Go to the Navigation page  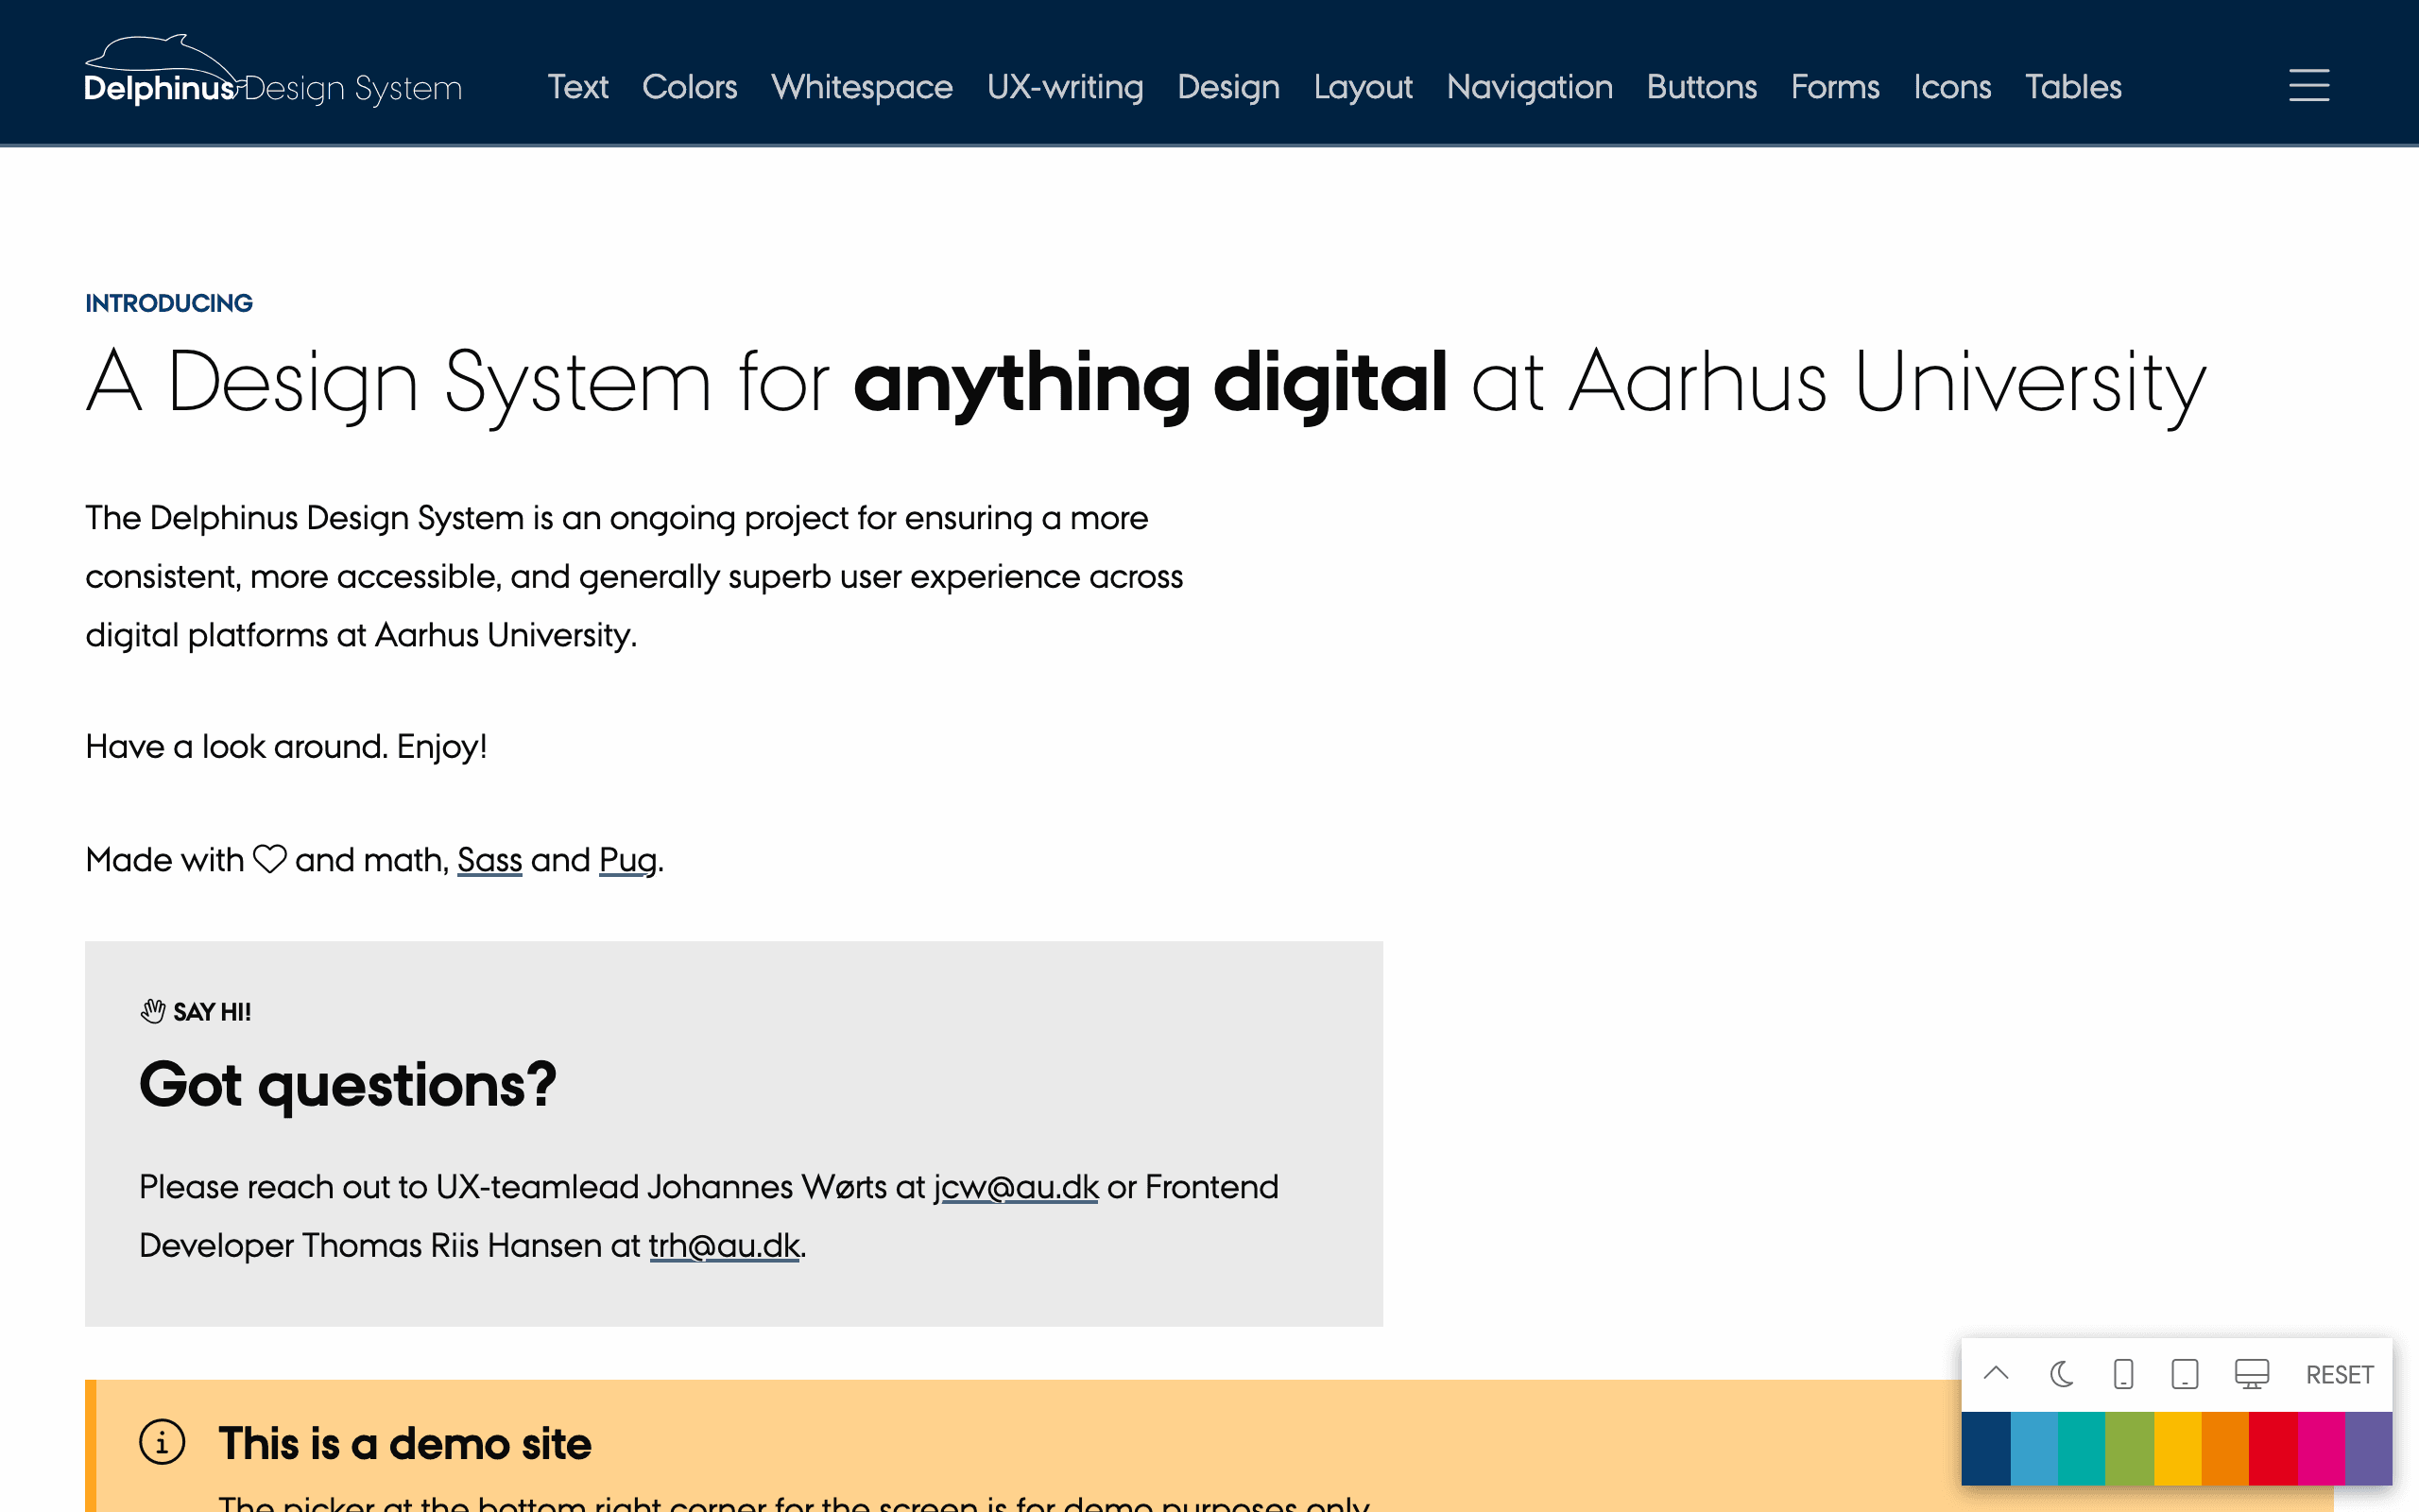click(1530, 87)
